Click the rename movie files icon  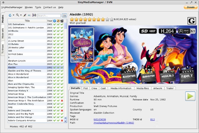tap(30, 15)
